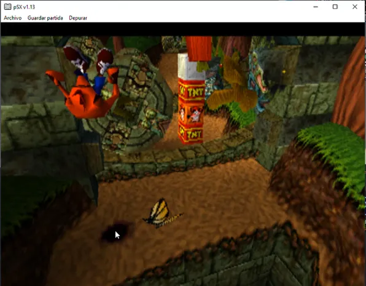Click the bottom TNT crate in the stack
366x286 pixels.
click(x=191, y=134)
